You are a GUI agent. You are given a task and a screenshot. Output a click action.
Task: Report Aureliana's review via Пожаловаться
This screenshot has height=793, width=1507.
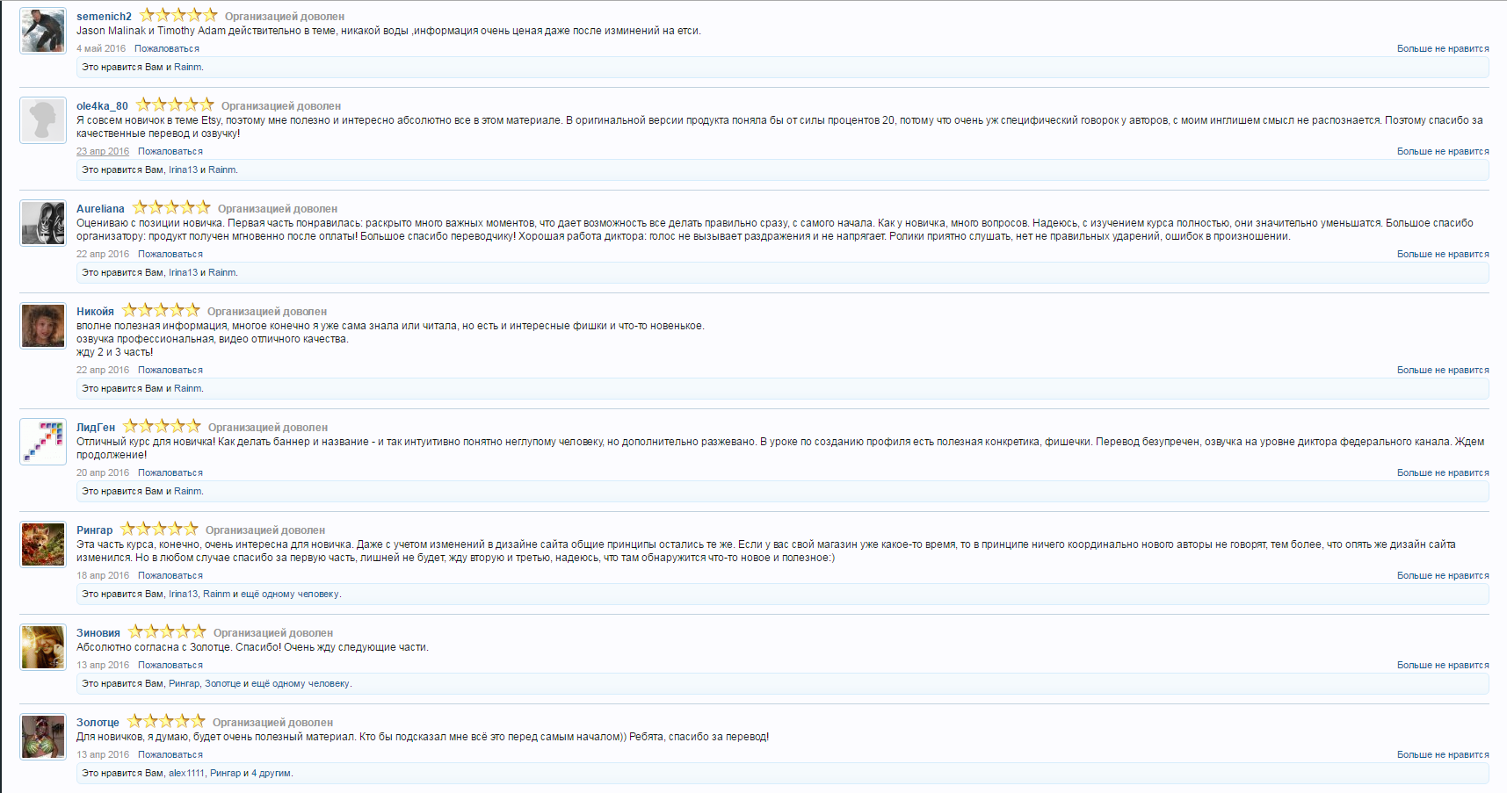170,255
